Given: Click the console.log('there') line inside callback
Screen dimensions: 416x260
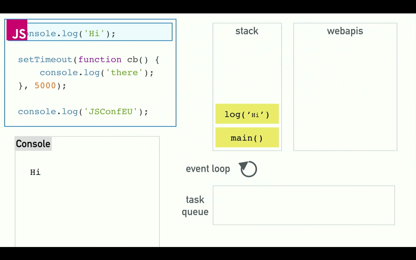Looking at the screenshot, I should (x=96, y=72).
